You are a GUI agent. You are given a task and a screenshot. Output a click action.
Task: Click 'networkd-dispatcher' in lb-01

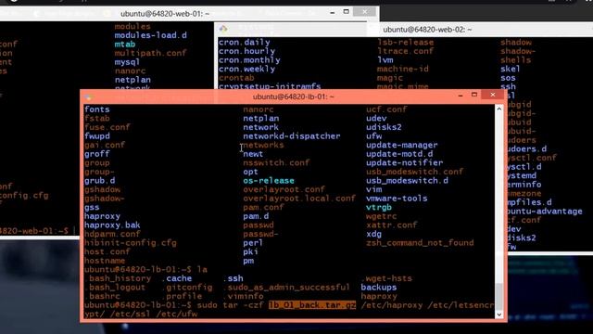point(292,136)
